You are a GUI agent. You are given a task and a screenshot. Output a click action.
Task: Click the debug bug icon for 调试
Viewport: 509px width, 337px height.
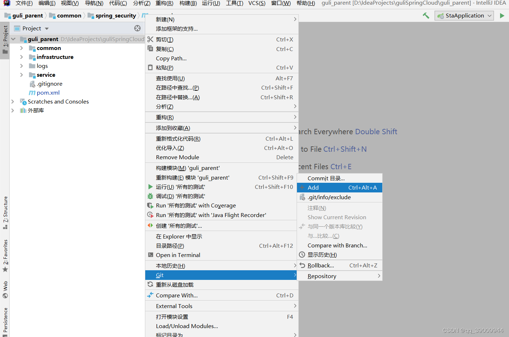(x=150, y=196)
